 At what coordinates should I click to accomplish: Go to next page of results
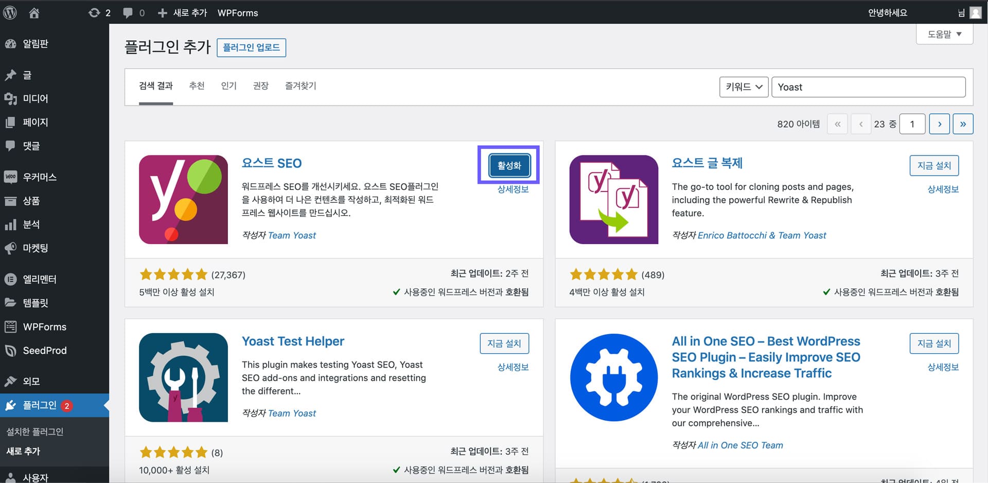939,124
